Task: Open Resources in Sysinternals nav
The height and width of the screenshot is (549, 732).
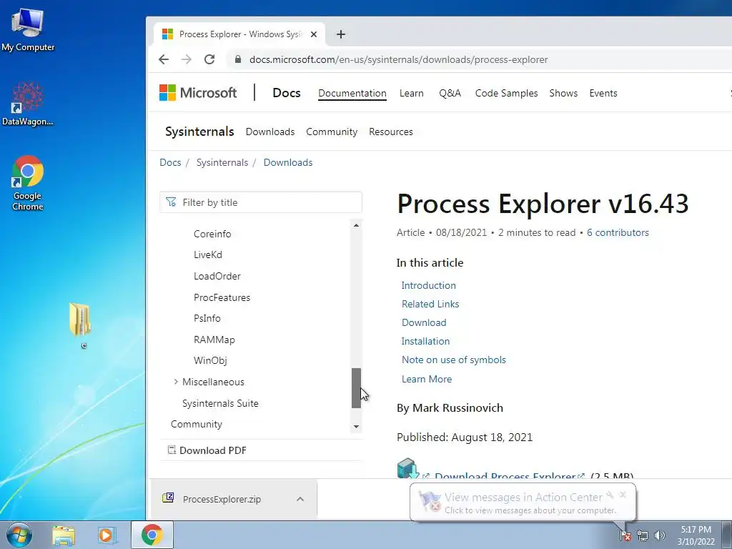Action: click(x=391, y=132)
